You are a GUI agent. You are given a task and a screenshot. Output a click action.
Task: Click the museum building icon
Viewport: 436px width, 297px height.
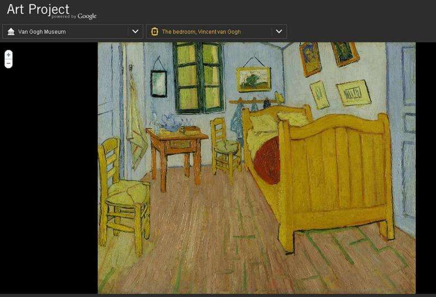pos(11,32)
